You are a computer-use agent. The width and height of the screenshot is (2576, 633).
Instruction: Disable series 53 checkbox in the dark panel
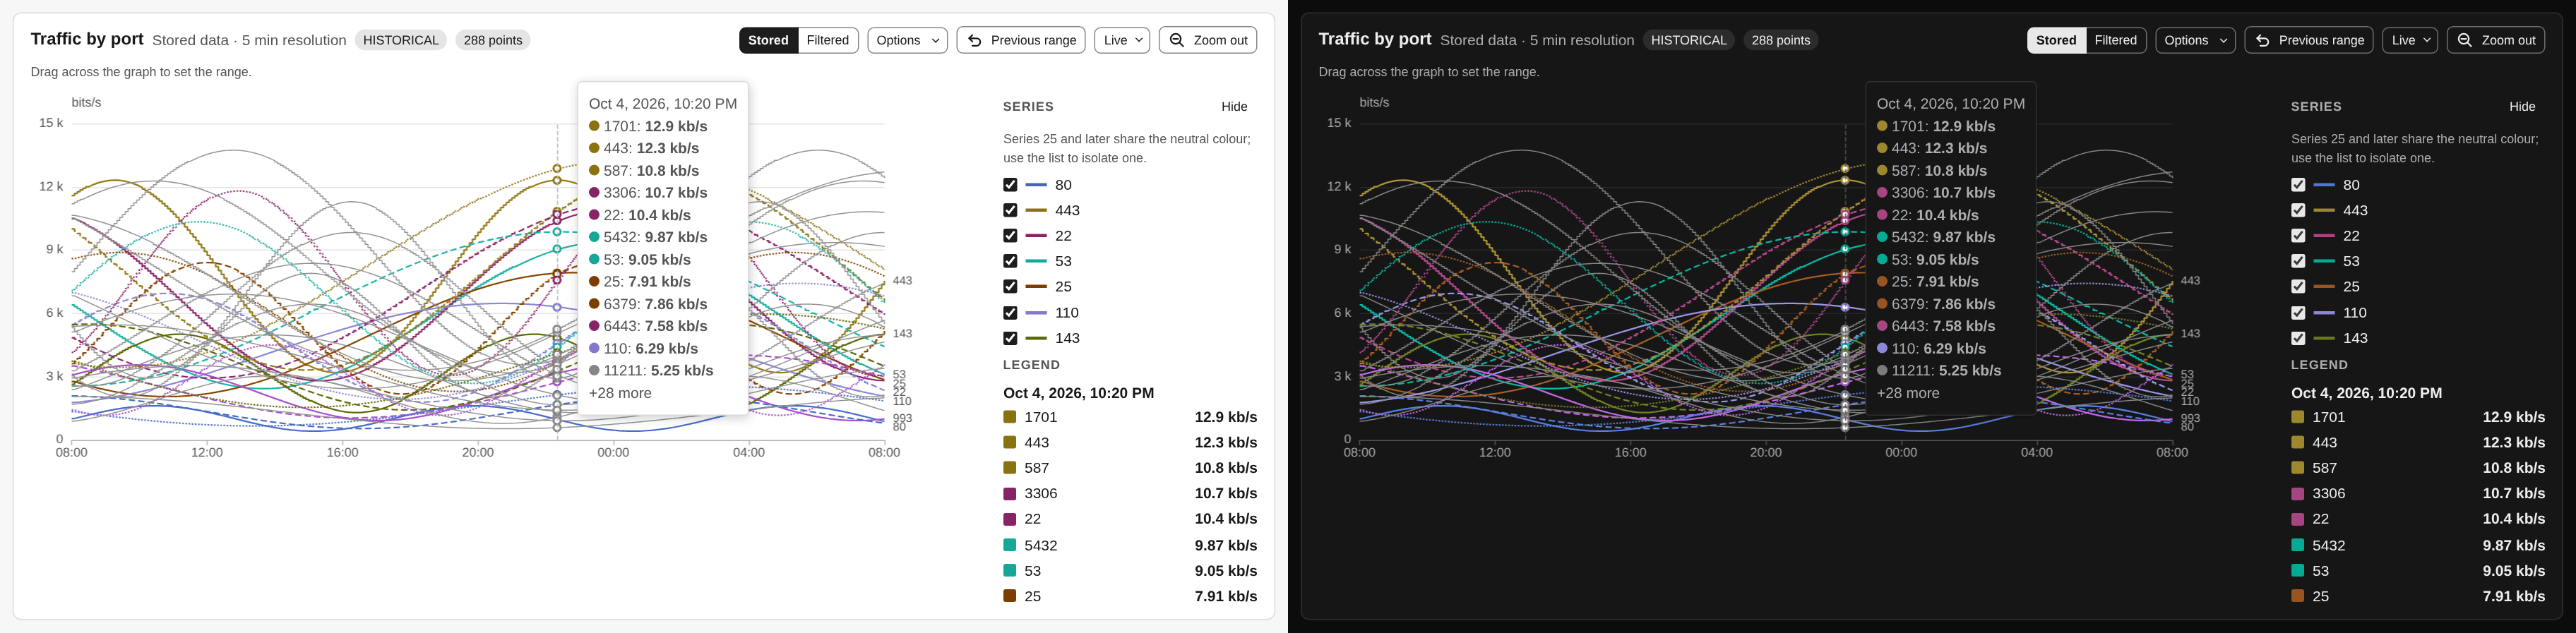[2298, 261]
